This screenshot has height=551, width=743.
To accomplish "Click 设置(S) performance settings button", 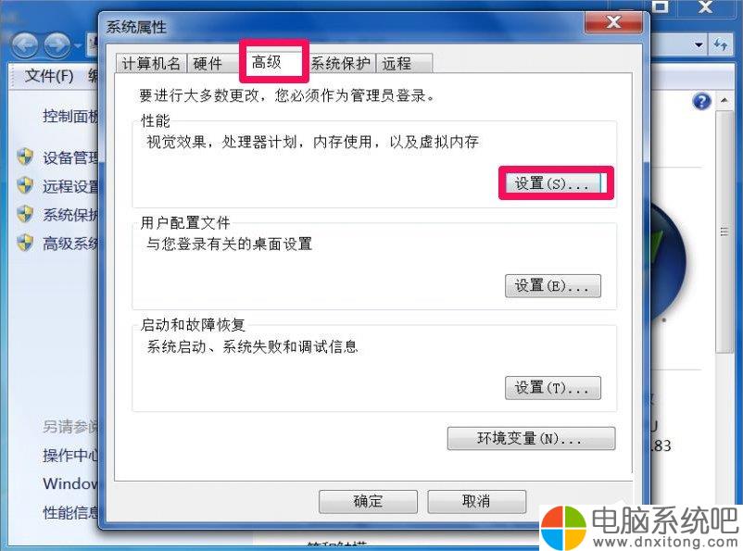I will (553, 182).
